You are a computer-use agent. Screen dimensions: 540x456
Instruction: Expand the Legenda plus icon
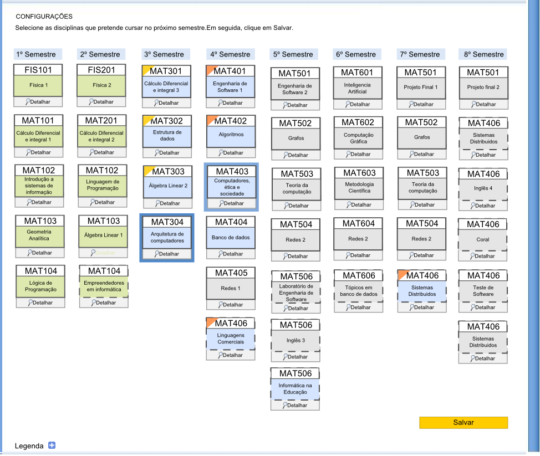(51, 445)
